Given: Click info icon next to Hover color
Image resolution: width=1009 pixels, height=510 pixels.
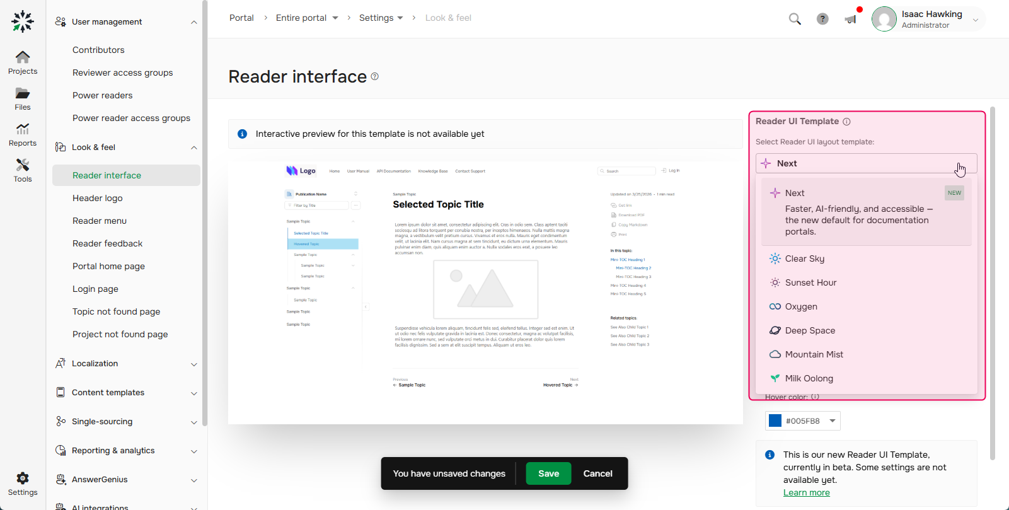Looking at the screenshot, I should (x=815, y=397).
